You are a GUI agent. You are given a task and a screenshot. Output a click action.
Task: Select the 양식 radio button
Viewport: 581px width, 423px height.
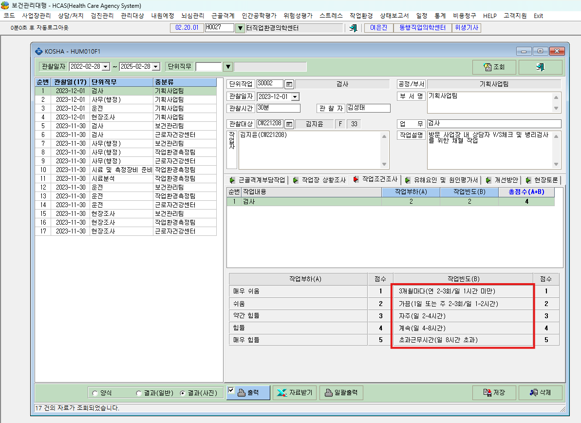(95, 393)
